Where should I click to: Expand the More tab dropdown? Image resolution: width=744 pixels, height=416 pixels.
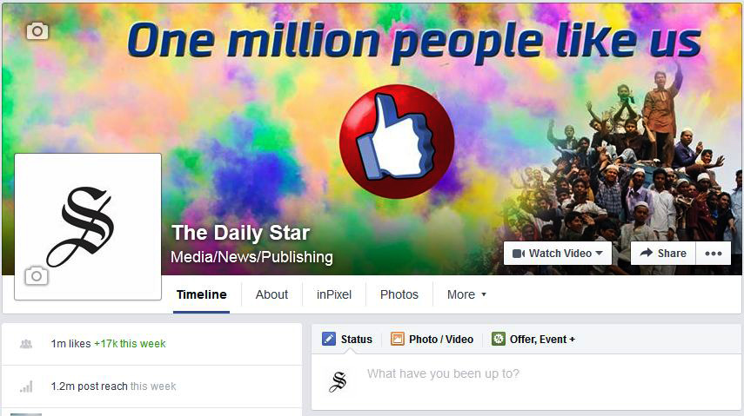(x=466, y=294)
